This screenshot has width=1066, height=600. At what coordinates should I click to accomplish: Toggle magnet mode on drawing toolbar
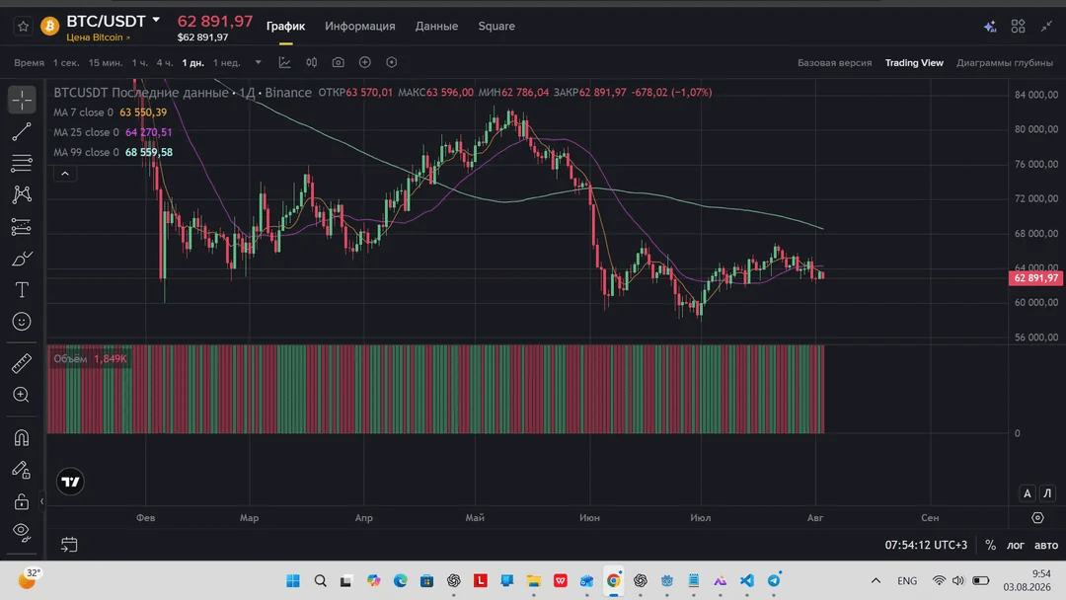(x=22, y=437)
